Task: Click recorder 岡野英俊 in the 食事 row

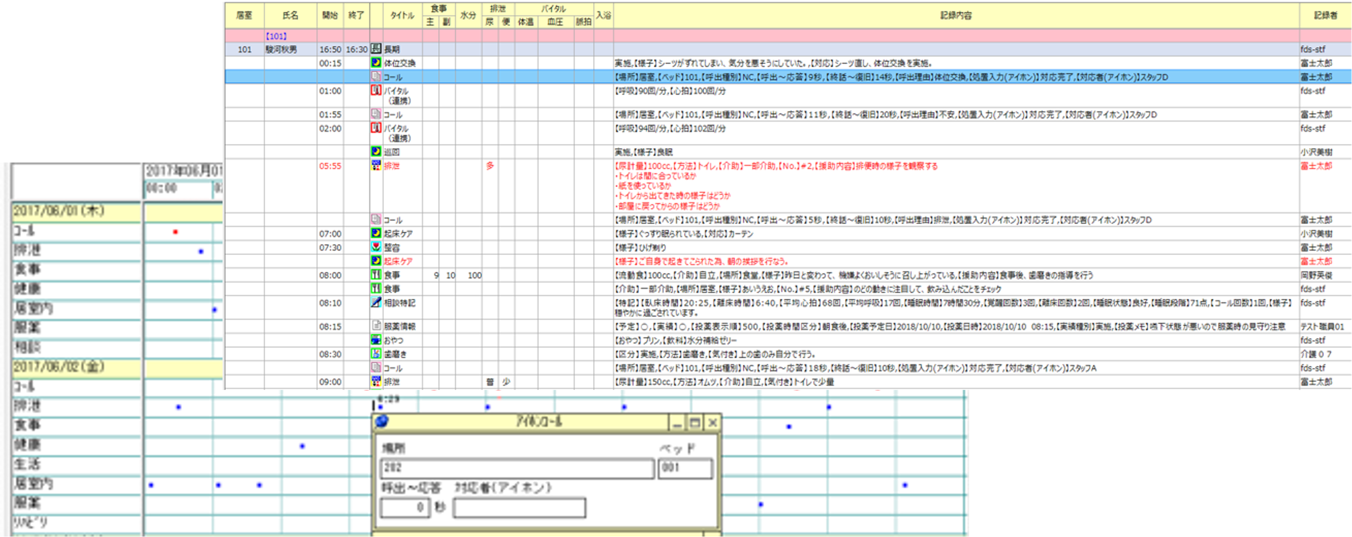Action: coord(1316,275)
